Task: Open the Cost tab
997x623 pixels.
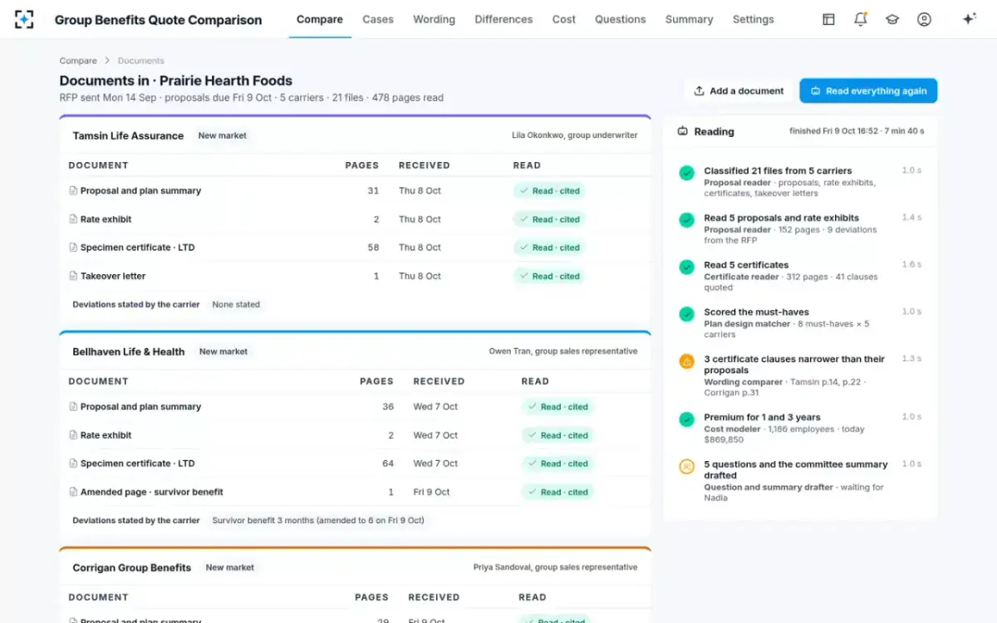Action: click(x=564, y=19)
